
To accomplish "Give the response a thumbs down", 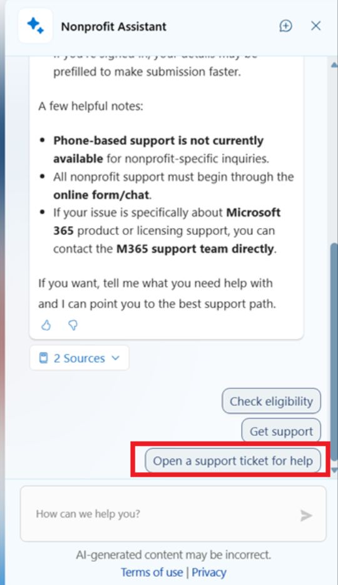I will 73,325.
